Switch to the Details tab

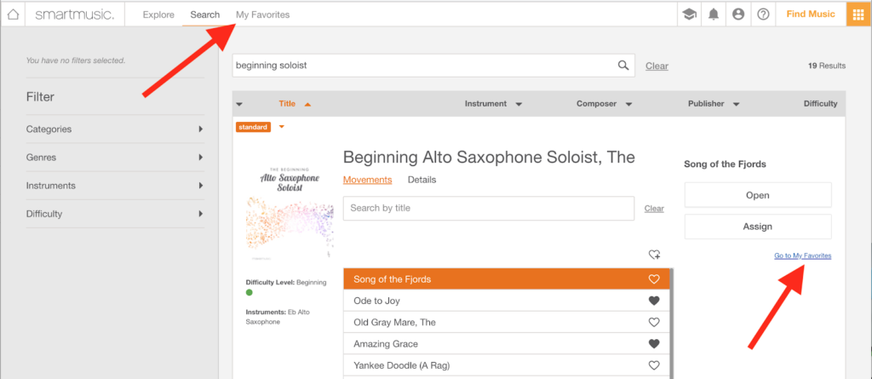pyautogui.click(x=422, y=180)
